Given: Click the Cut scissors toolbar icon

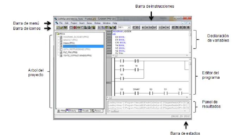Looking at the screenshot, I should tap(99, 27).
